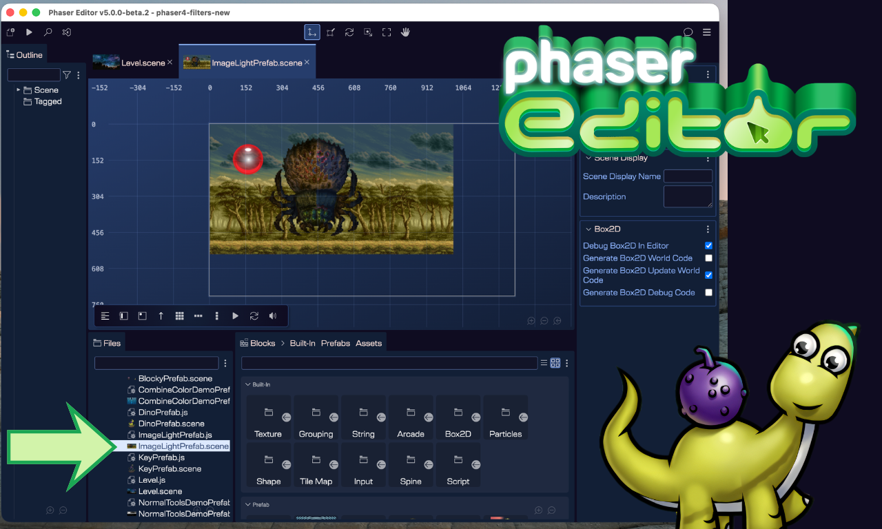This screenshot has height=529, width=882.
Task: Open the chat bubble icon at top right
Action: point(688,32)
